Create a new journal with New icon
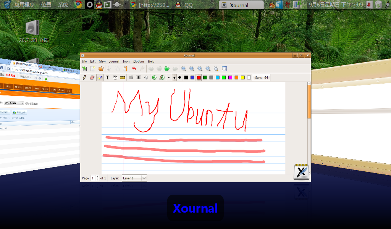The width and height of the screenshot is (391, 229). pos(93,69)
